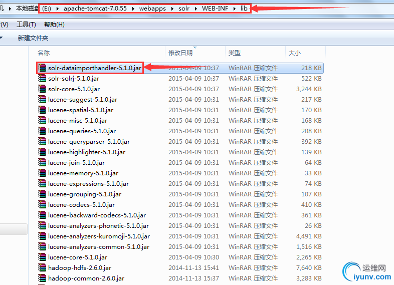The width and height of the screenshot is (394, 285).
Task: Click the lucene-codecs-5.1.0.jar archive icon
Action: point(42,205)
